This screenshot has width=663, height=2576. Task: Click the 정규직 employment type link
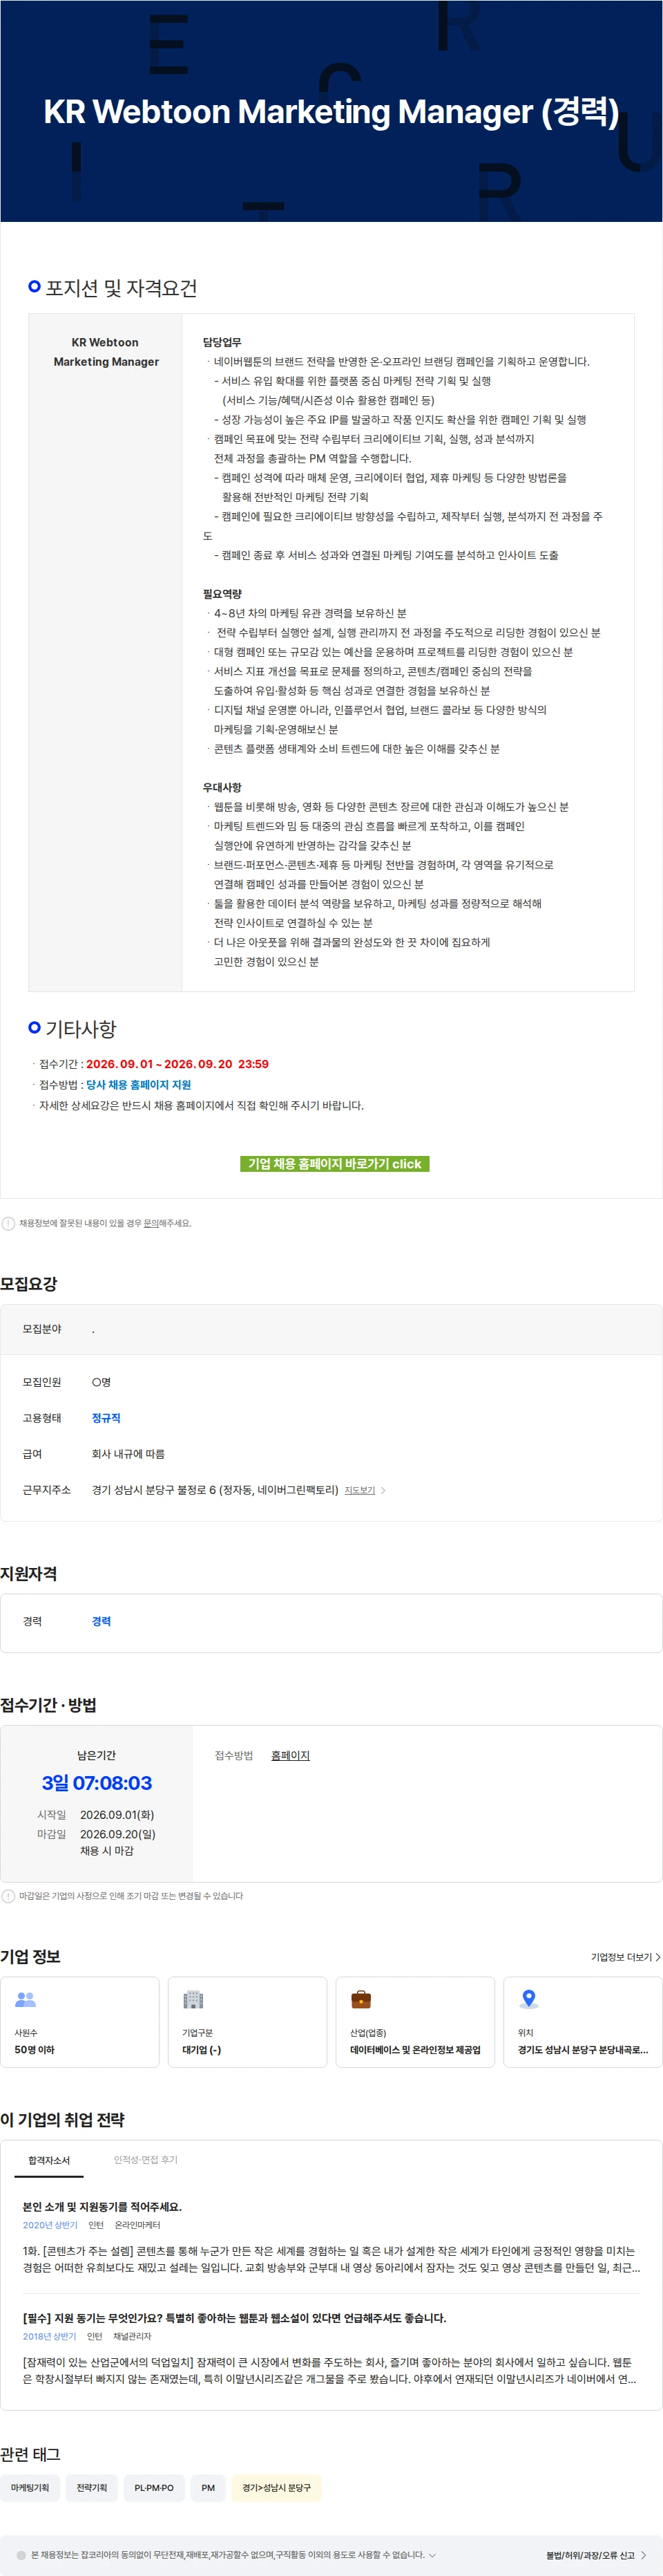coord(106,1418)
